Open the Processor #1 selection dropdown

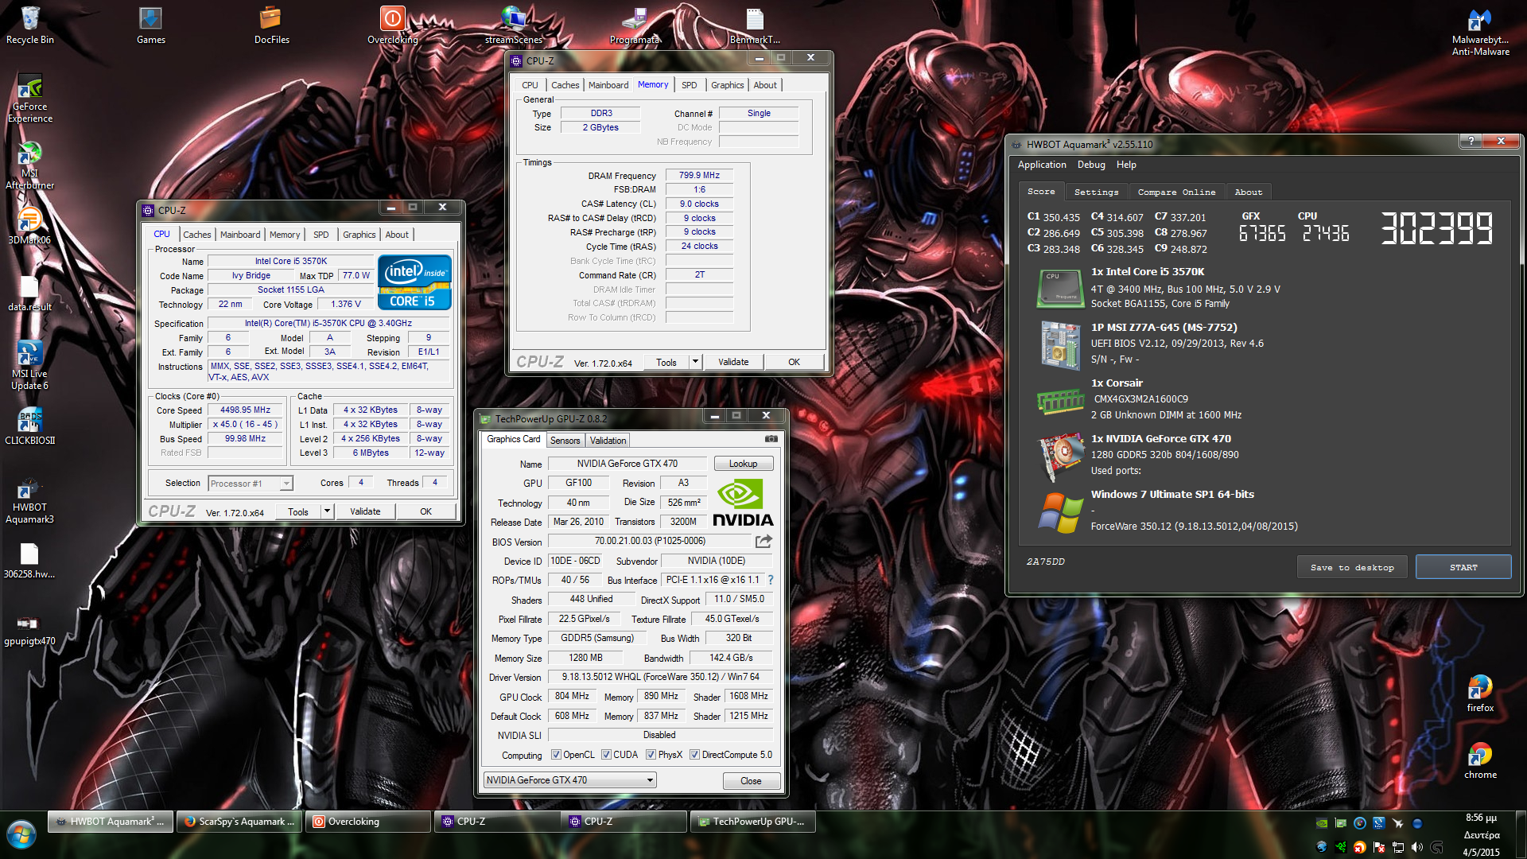point(251,484)
